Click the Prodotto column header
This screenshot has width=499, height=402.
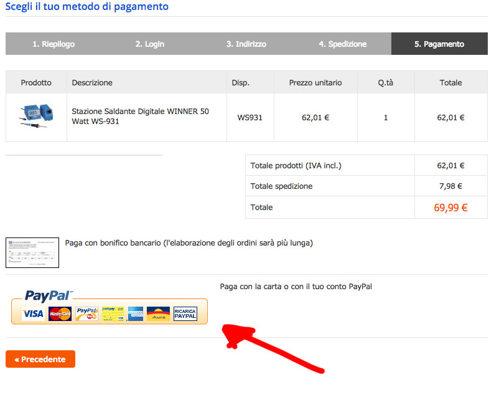pyautogui.click(x=36, y=82)
